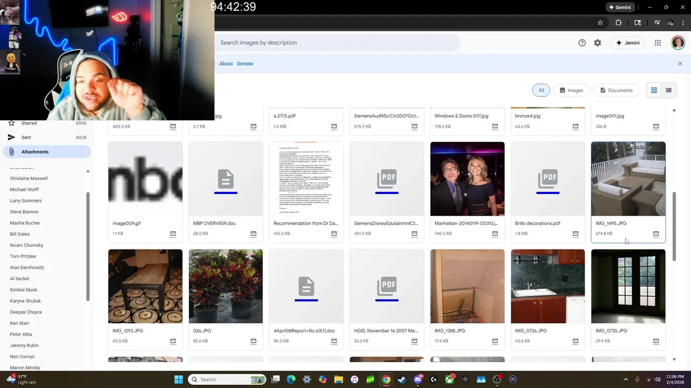The height and width of the screenshot is (388, 691).
Task: Collapse the contacts list with the up arrow
Action: click(x=88, y=171)
